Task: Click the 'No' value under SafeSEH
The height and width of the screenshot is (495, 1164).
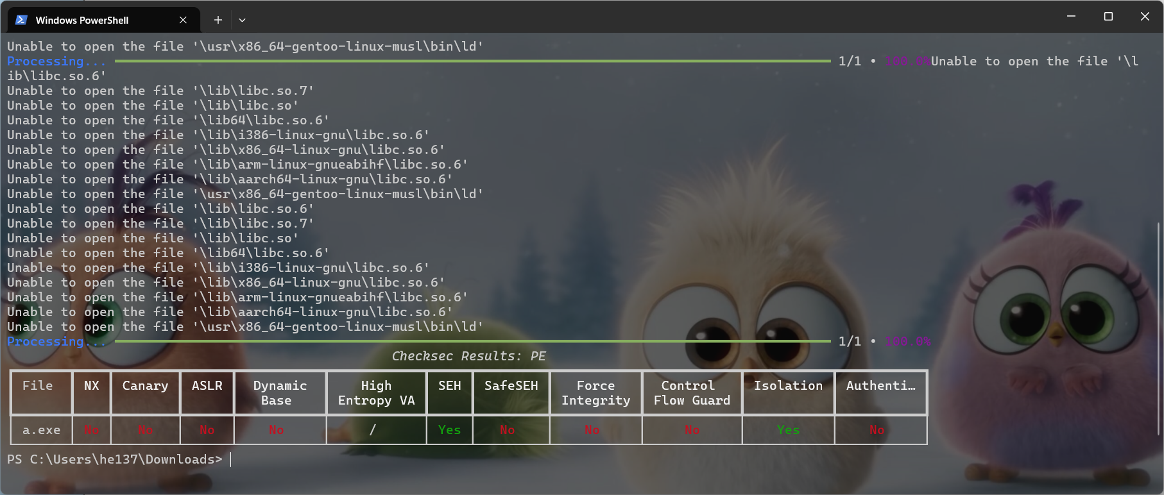Action: (508, 430)
